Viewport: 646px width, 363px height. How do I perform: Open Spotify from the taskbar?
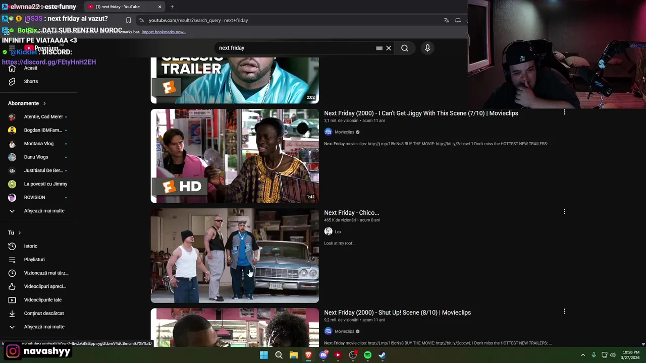pyautogui.click(x=367, y=355)
